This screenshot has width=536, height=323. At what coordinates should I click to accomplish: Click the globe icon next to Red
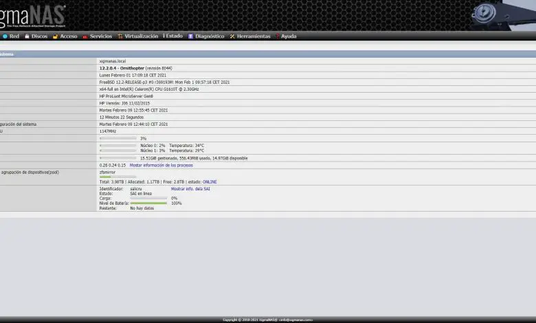(x=5, y=36)
